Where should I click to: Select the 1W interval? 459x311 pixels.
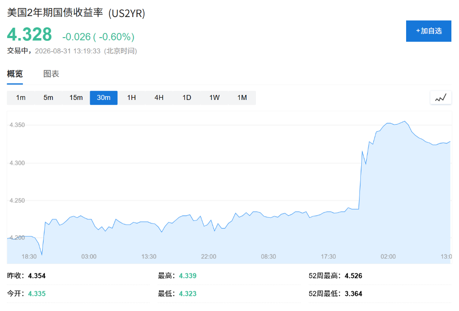214,98
